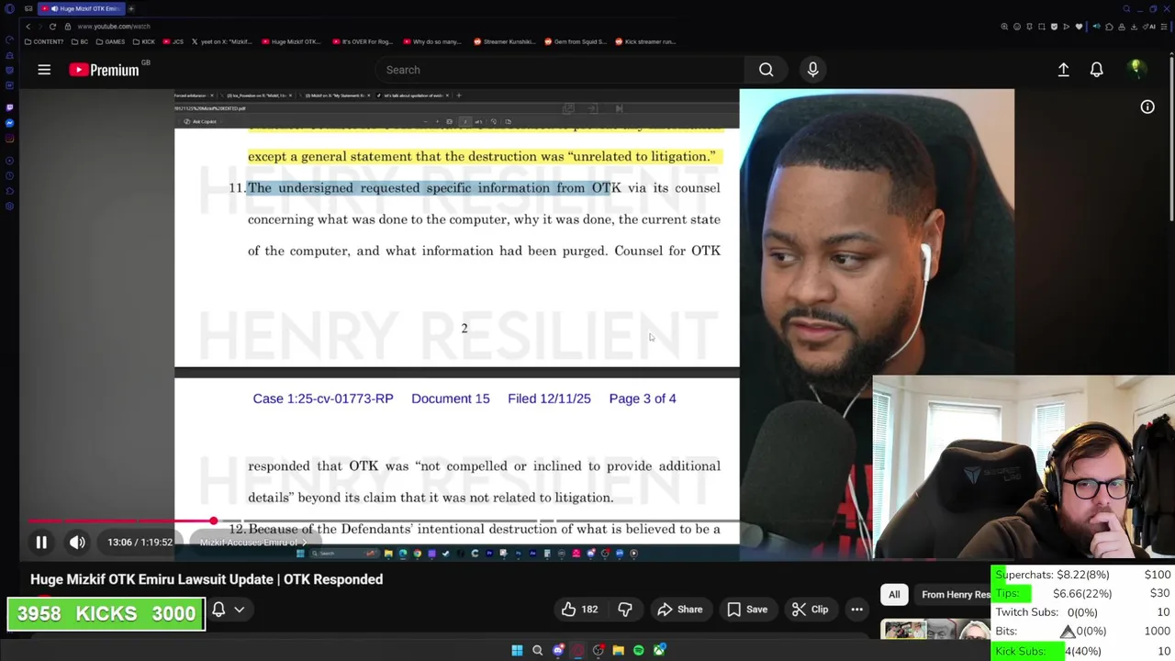Open File Explorer from the taskbar
The width and height of the screenshot is (1175, 661).
point(619,650)
